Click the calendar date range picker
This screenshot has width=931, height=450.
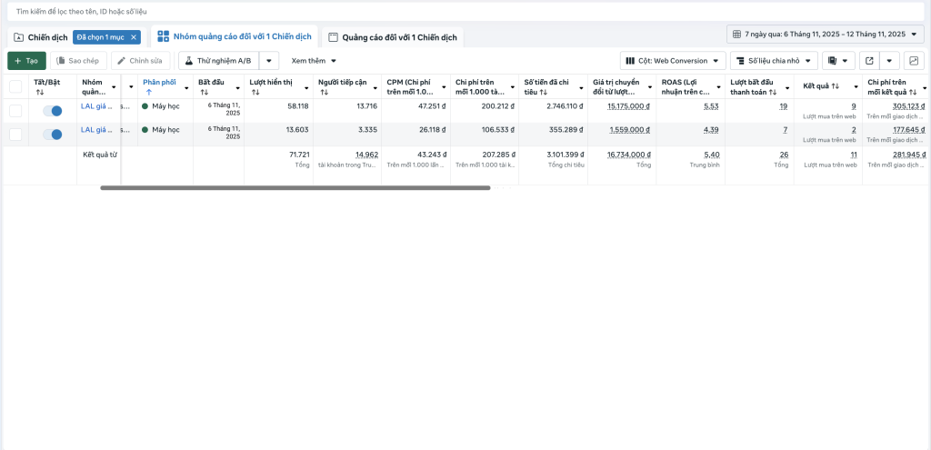826,34
